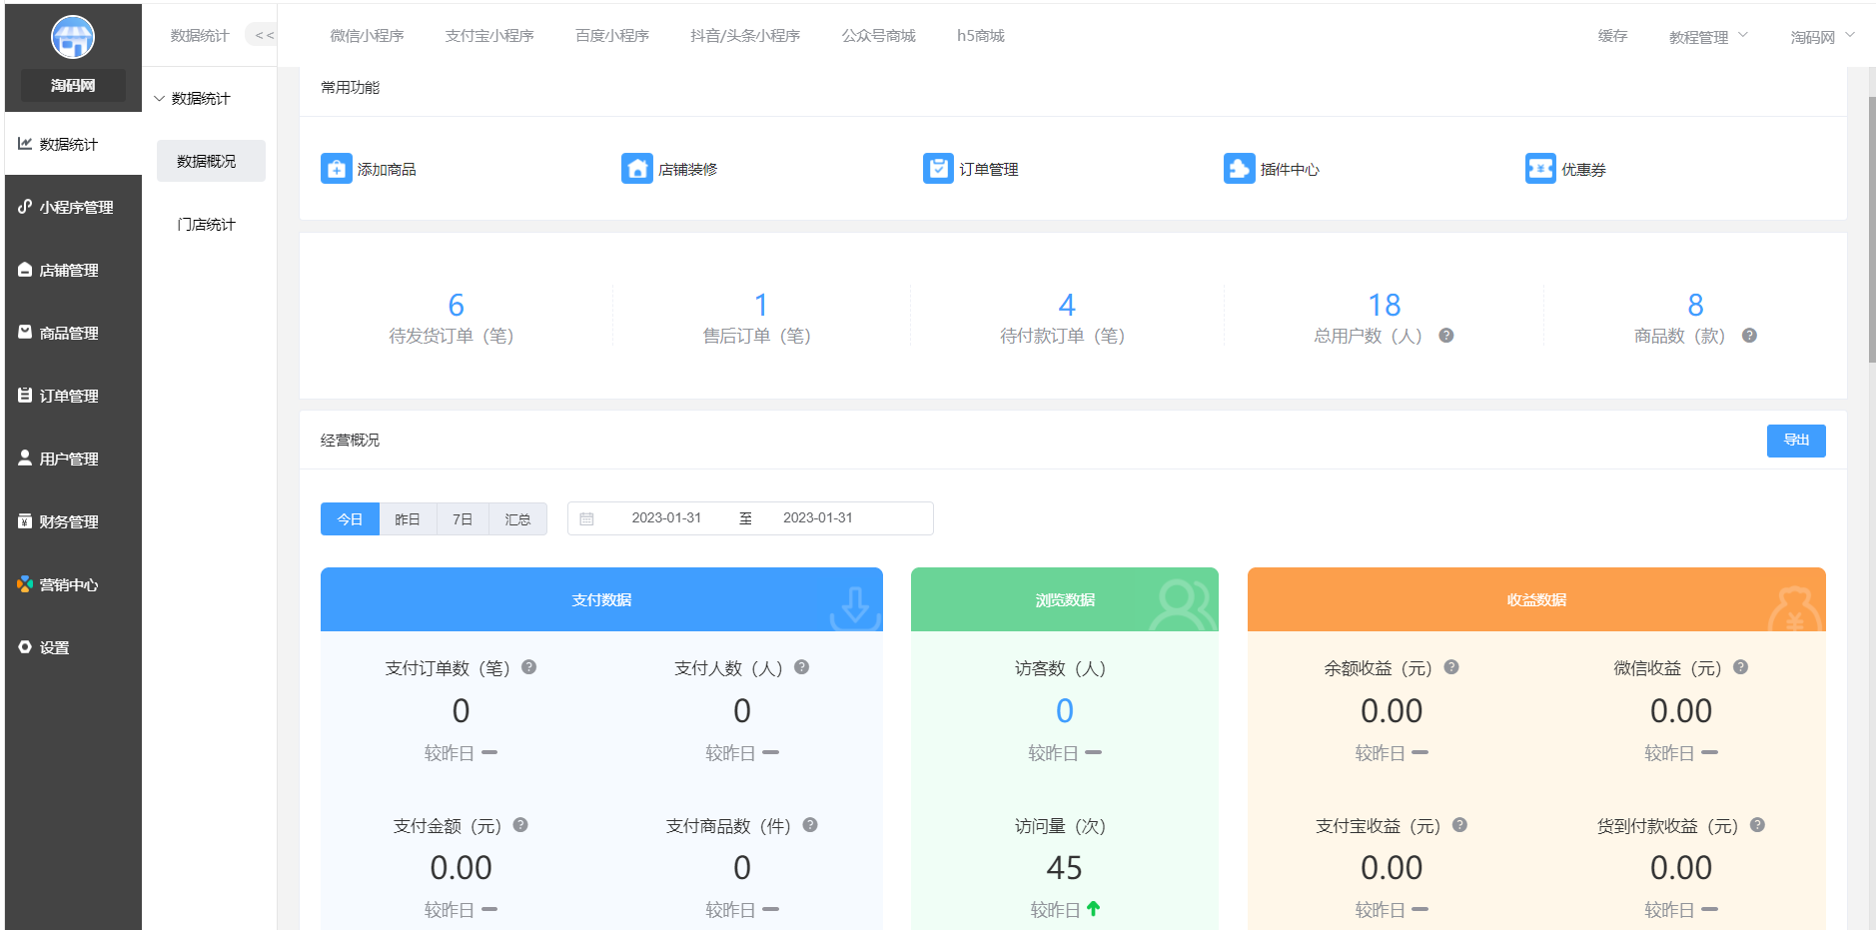Click the vertical page scrollbar
Screen dimensions: 1876x930
point(1871,230)
